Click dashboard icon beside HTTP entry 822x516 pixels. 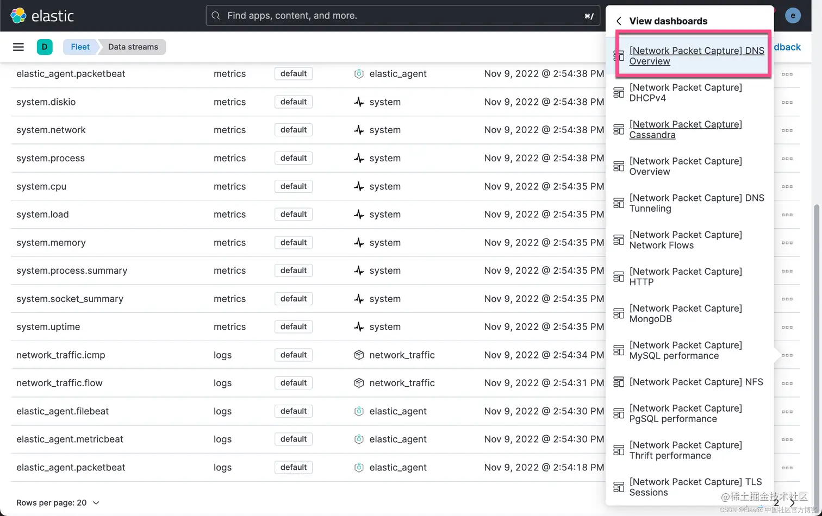619,277
